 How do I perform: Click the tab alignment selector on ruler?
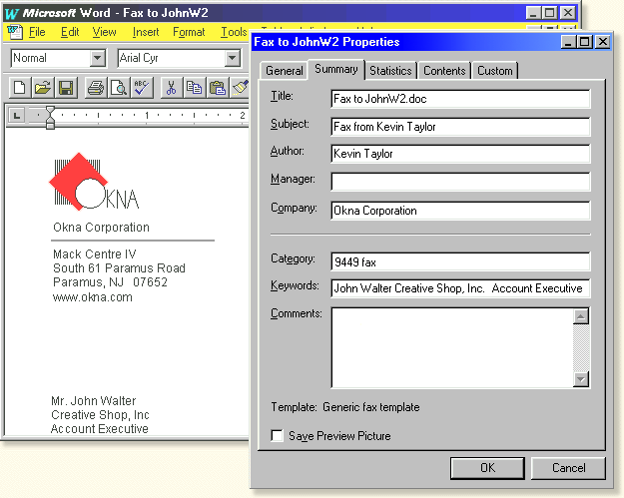(16, 116)
